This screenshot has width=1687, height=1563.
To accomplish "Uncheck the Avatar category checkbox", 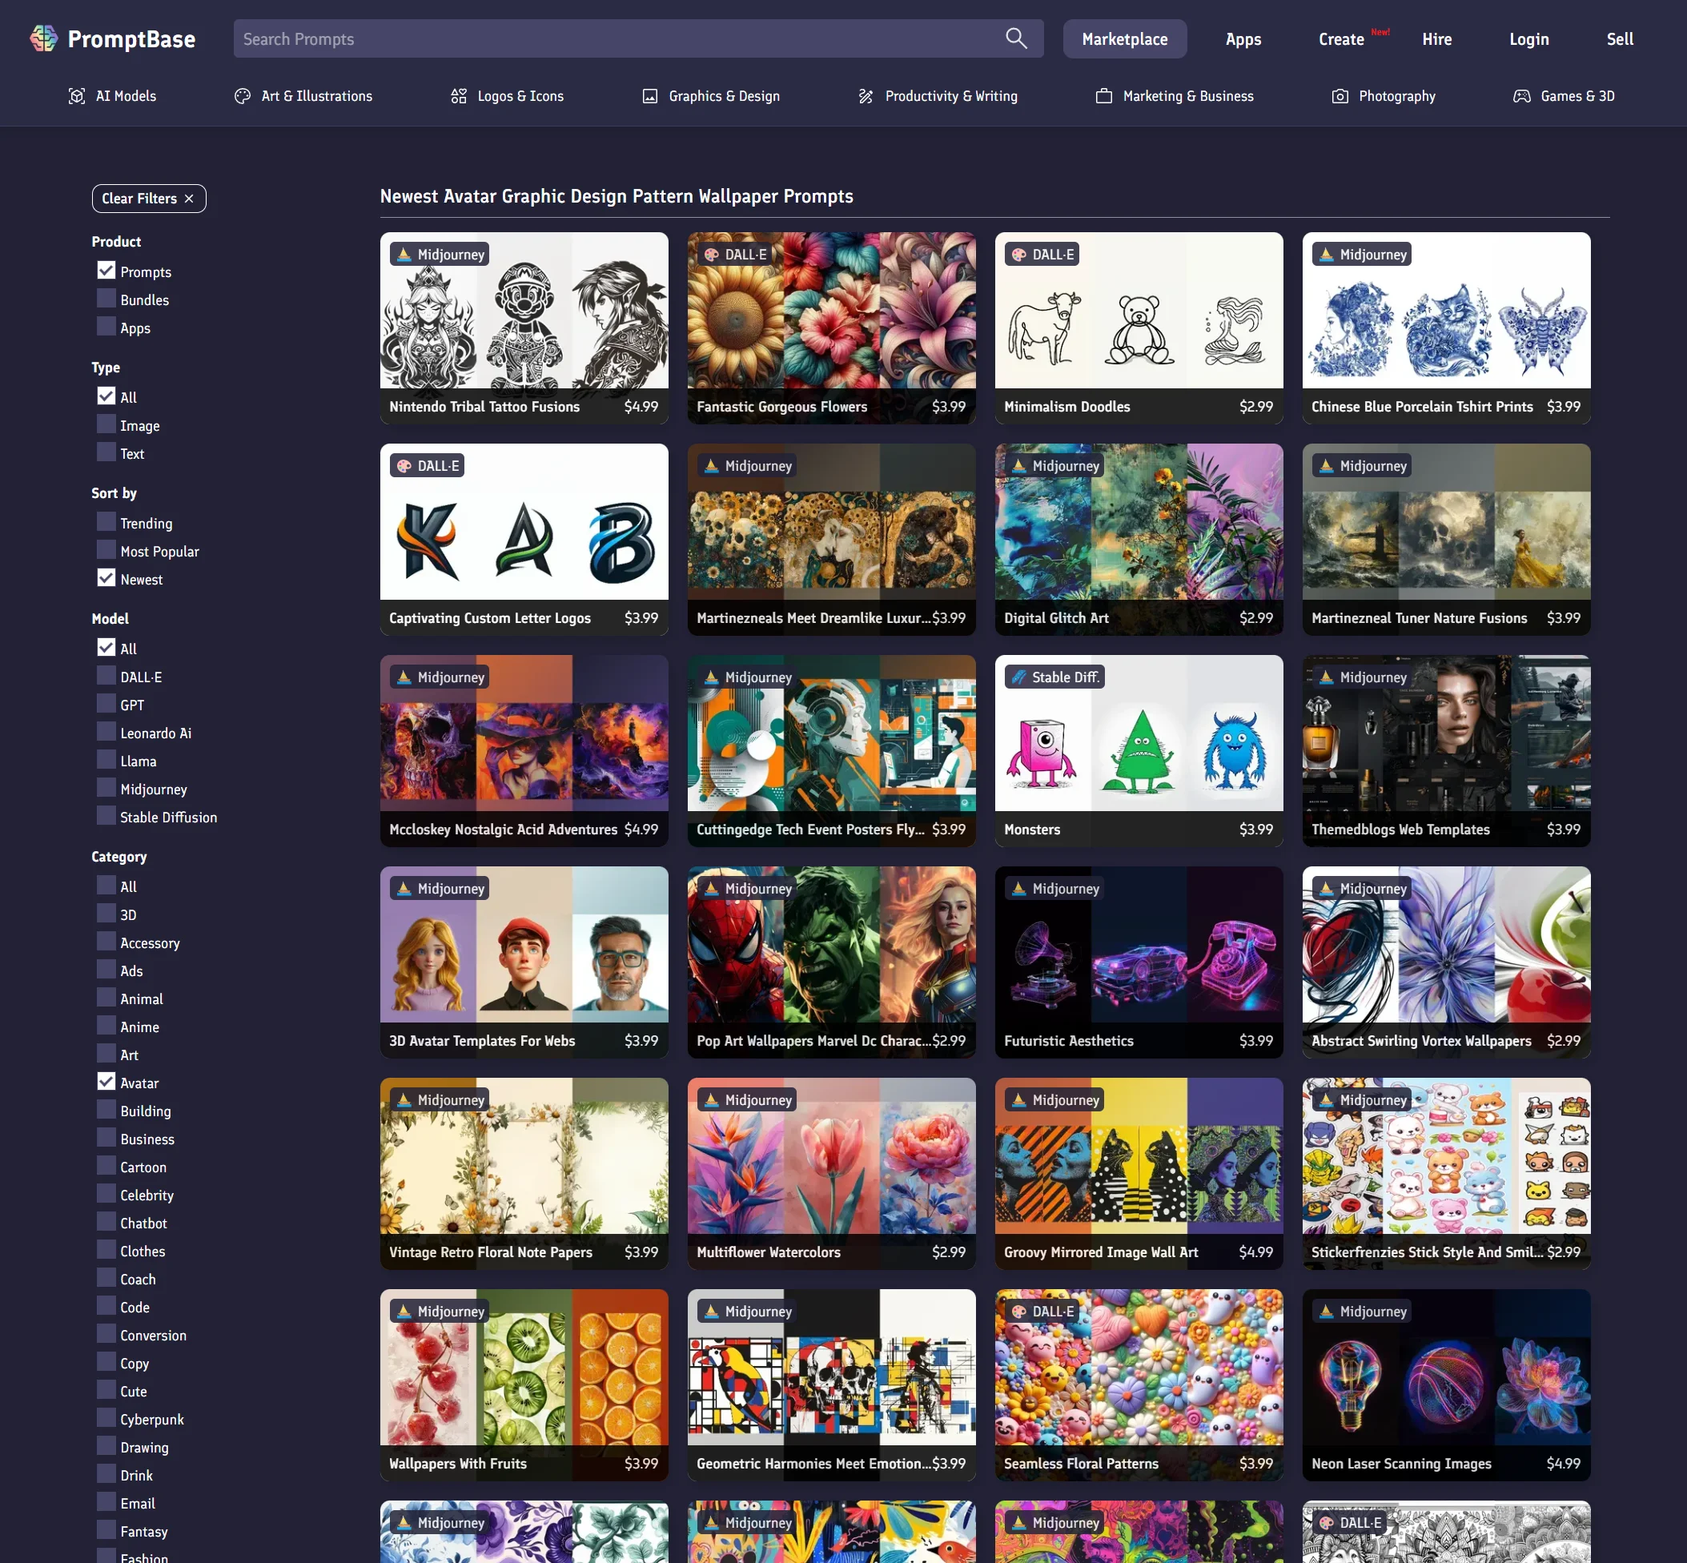I will pos(106,1082).
